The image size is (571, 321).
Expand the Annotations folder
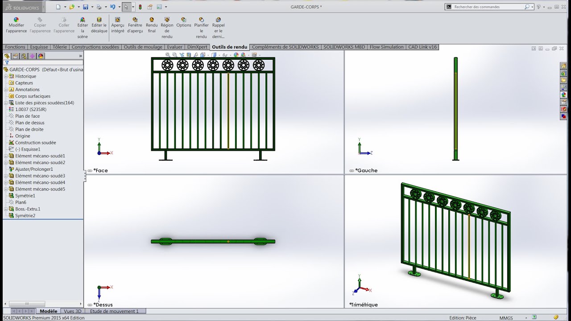click(6, 90)
